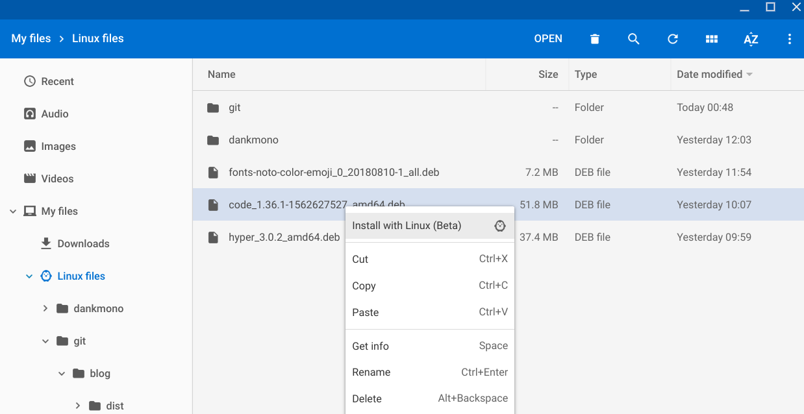This screenshot has height=414, width=804.
Task: Click Linux files breadcrumb
Action: coord(98,38)
